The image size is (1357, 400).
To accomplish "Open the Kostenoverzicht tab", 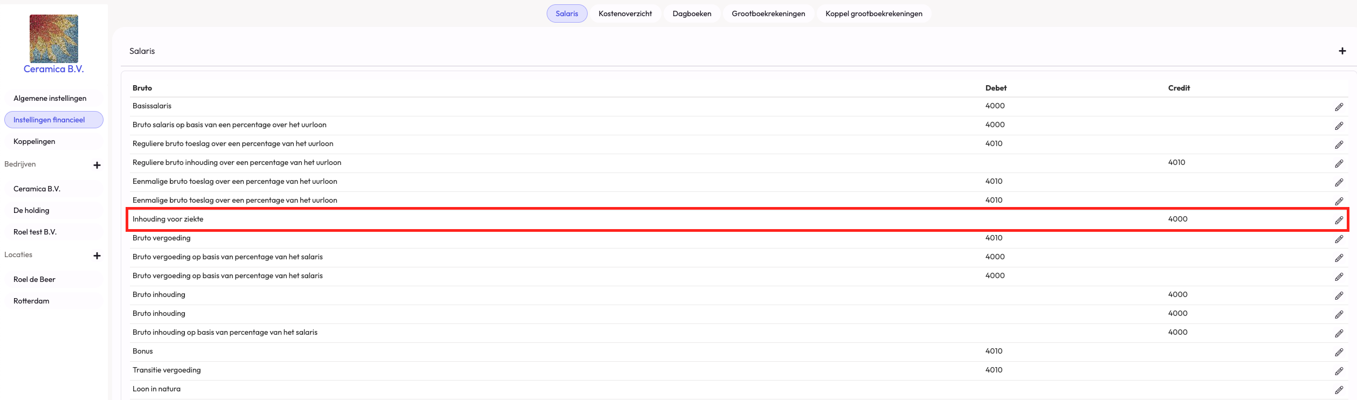I will 625,13.
